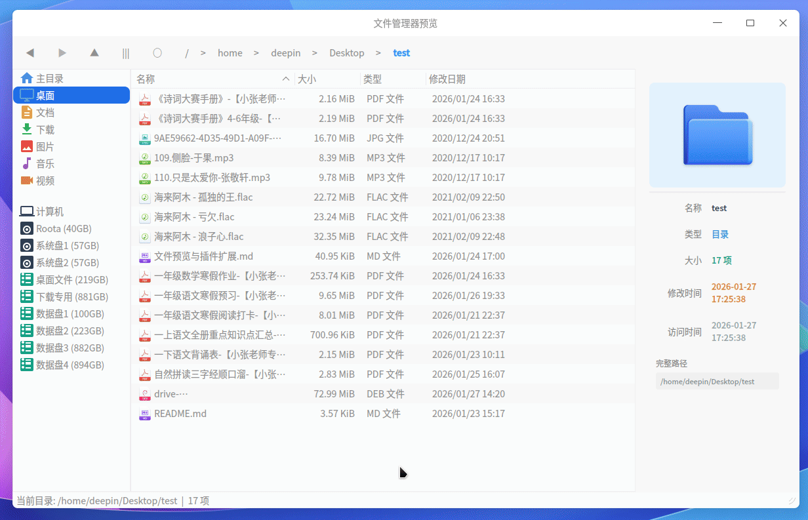Image resolution: width=808 pixels, height=520 pixels.
Task: Open 系统盘1 (57GB) disk
Action: [x=71, y=245]
